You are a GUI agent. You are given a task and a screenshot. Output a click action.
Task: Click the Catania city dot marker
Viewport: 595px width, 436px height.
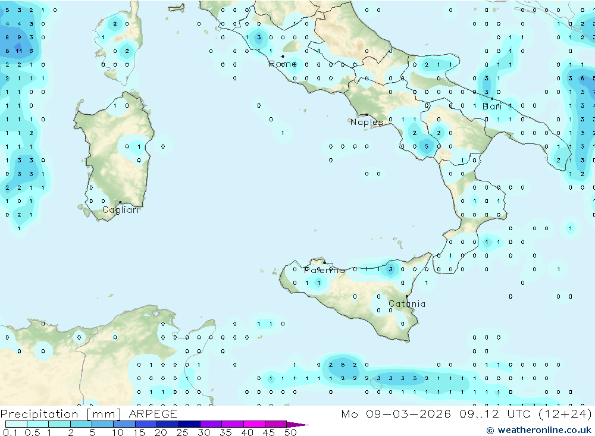(407, 296)
